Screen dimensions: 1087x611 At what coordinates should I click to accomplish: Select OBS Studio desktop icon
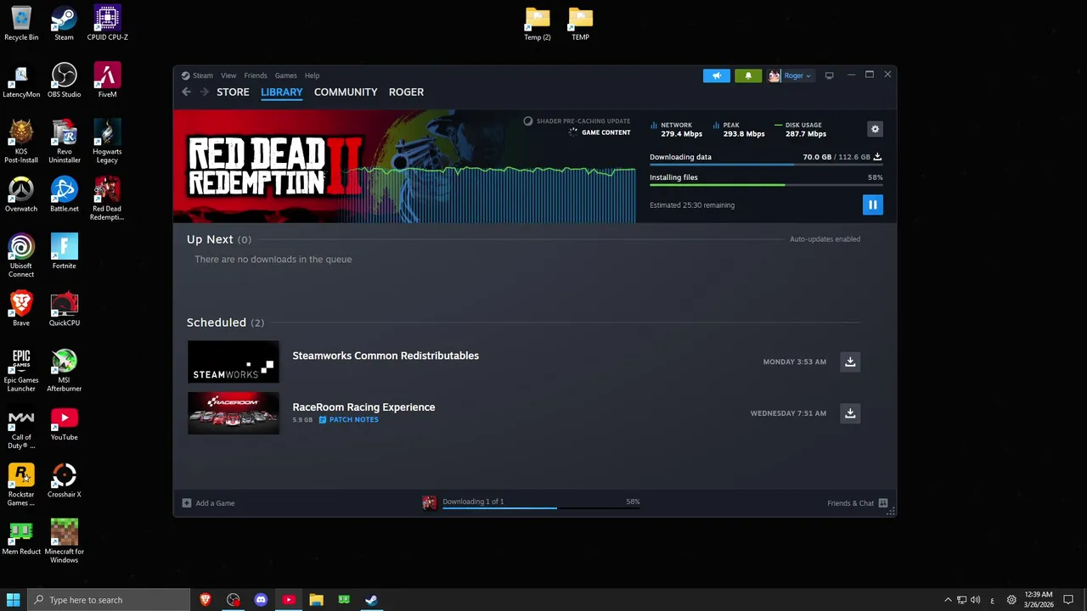click(x=64, y=81)
